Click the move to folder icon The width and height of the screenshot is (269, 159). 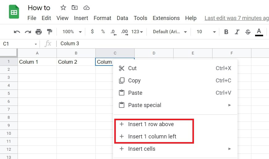74,8
